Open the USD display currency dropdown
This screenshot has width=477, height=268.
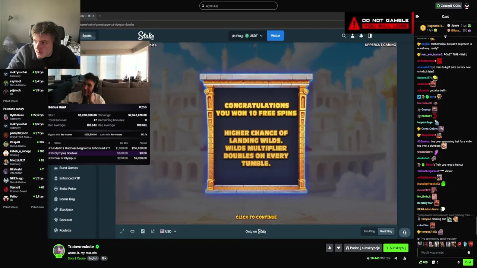(168, 231)
